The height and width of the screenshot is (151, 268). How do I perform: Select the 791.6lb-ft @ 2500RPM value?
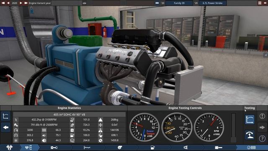tap(44, 125)
